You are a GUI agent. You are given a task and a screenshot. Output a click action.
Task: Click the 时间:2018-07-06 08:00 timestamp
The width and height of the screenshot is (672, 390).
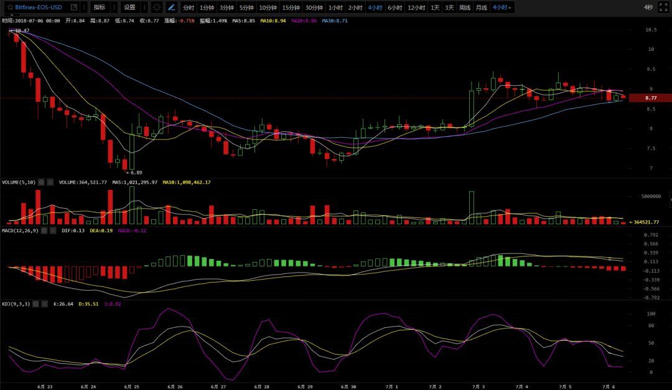pyautogui.click(x=31, y=20)
